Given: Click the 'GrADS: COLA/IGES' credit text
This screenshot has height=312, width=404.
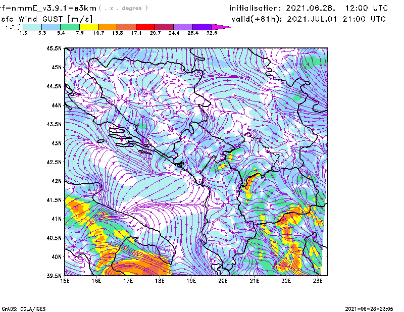Looking at the screenshot, I should [24, 309].
